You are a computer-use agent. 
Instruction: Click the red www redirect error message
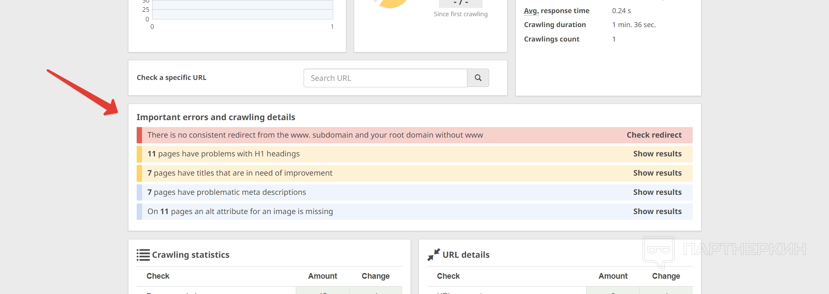tap(315, 135)
